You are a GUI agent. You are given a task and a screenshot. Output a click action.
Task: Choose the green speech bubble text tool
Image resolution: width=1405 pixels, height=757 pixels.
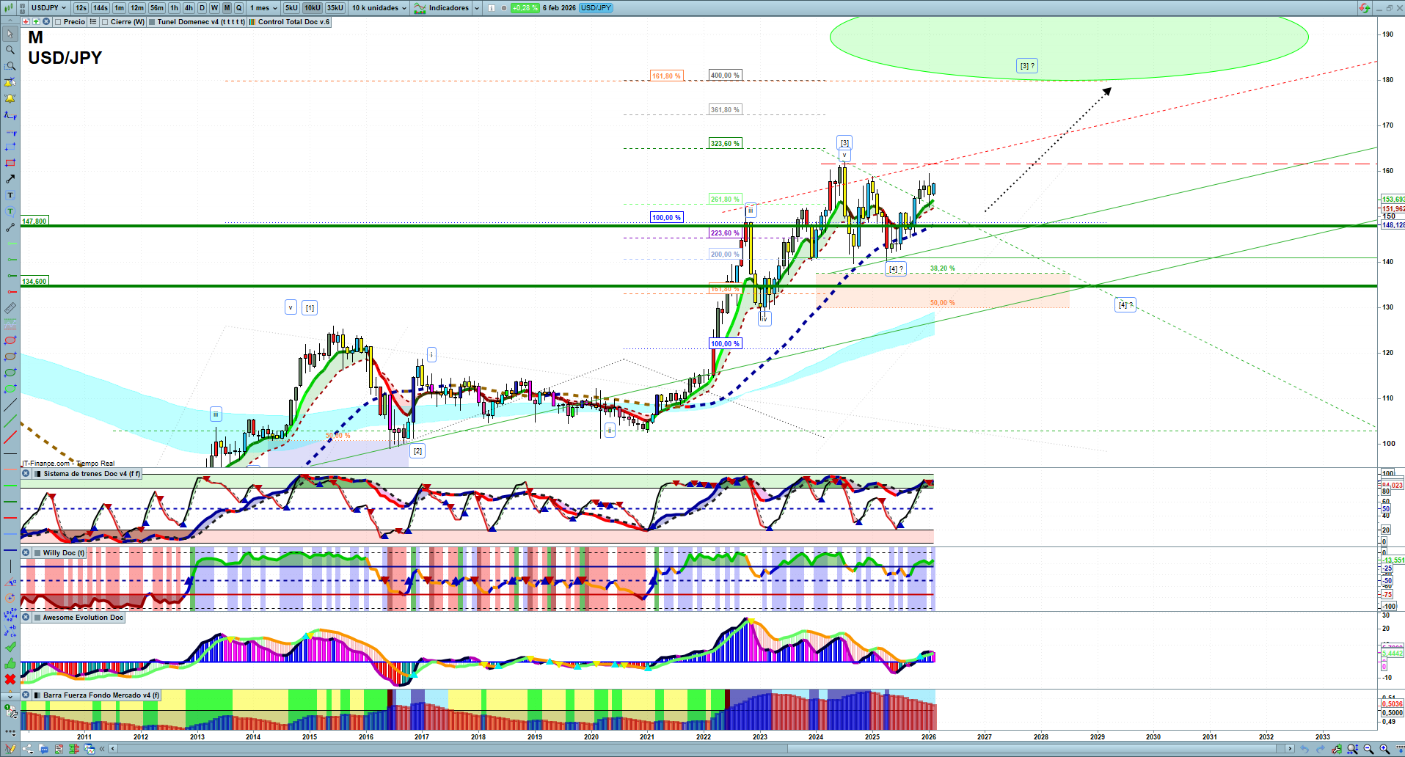pyautogui.click(x=10, y=211)
